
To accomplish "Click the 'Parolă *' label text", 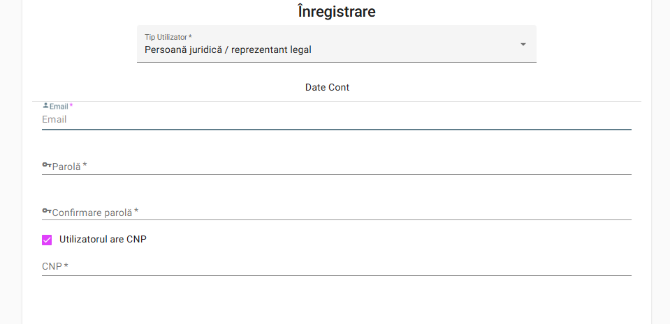I will (68, 167).
